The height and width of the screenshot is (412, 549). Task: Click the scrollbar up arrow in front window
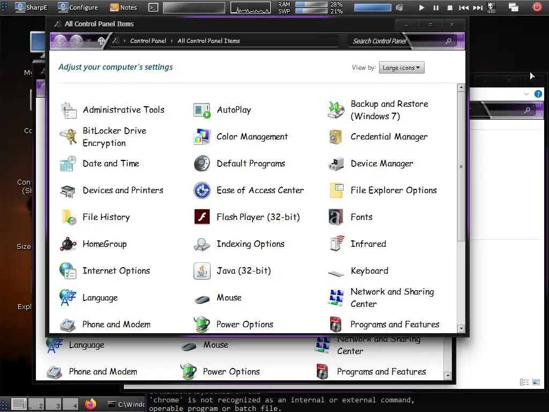click(461, 87)
